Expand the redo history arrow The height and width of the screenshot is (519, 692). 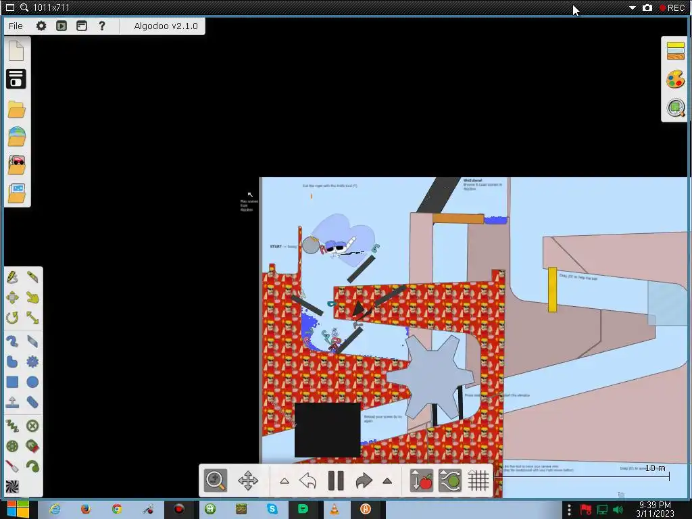[387, 481]
